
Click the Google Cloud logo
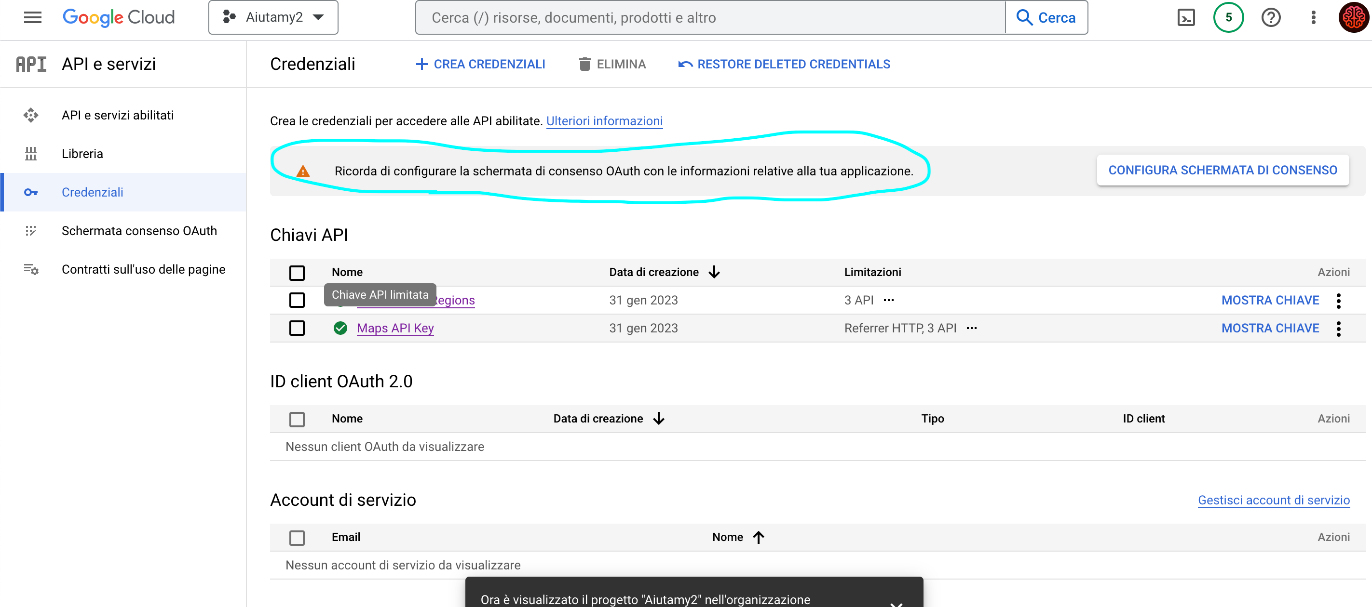pos(118,17)
